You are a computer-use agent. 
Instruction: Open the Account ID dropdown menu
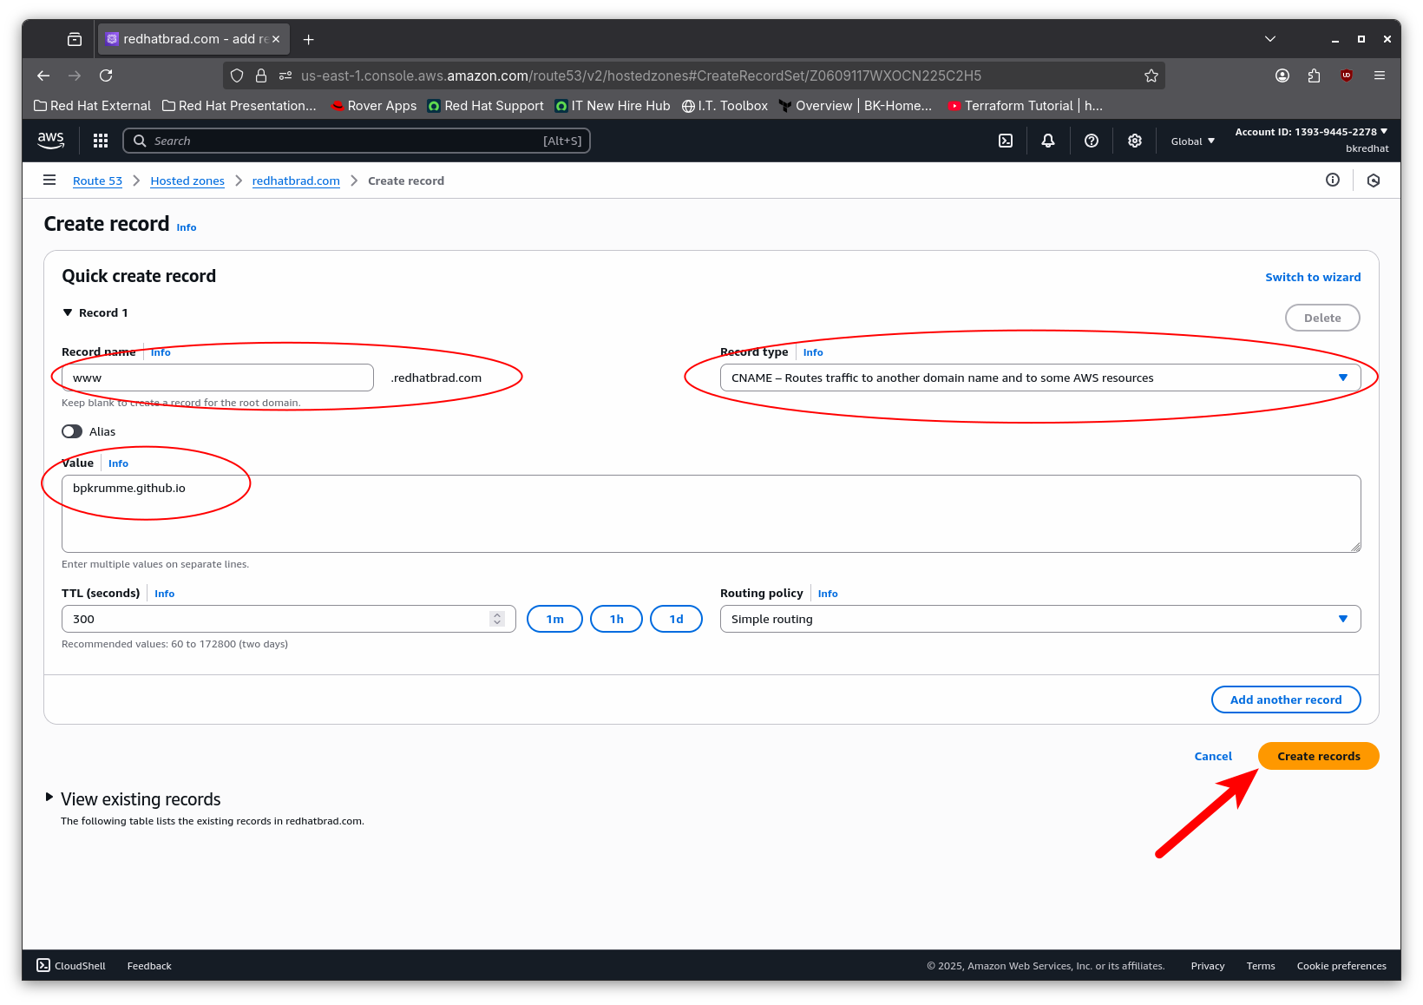[1312, 132]
